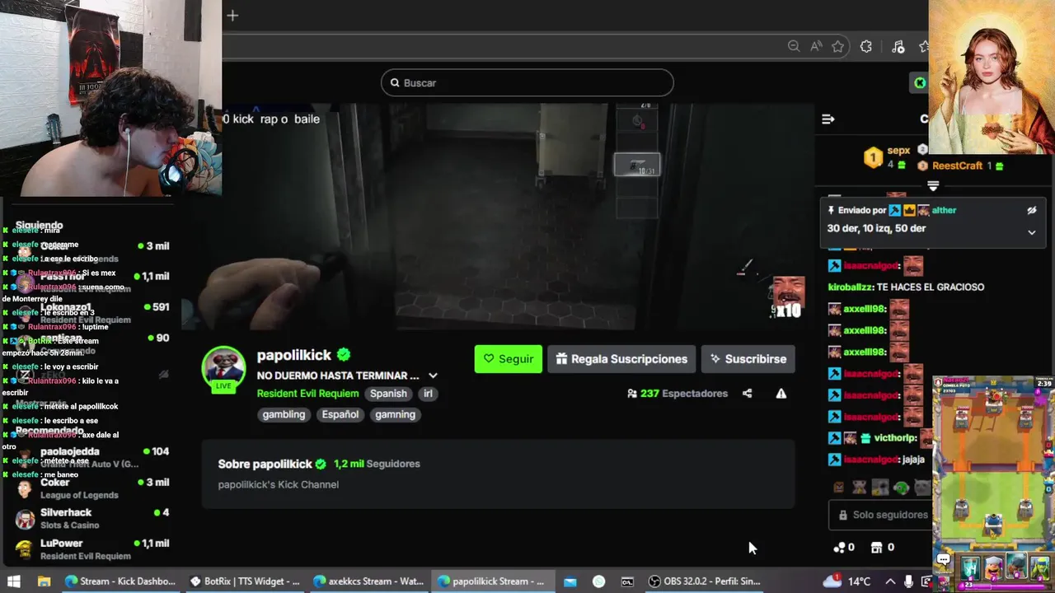
Task: Open the Mail app in taskbar
Action: pyautogui.click(x=570, y=581)
